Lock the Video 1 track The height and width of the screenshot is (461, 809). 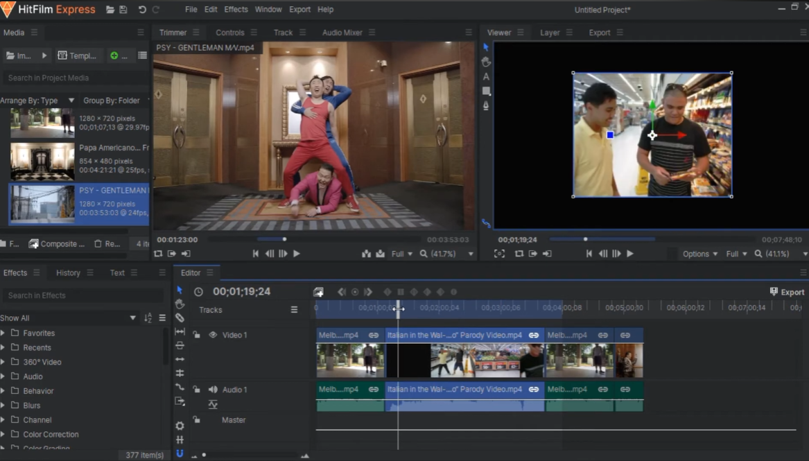(197, 335)
